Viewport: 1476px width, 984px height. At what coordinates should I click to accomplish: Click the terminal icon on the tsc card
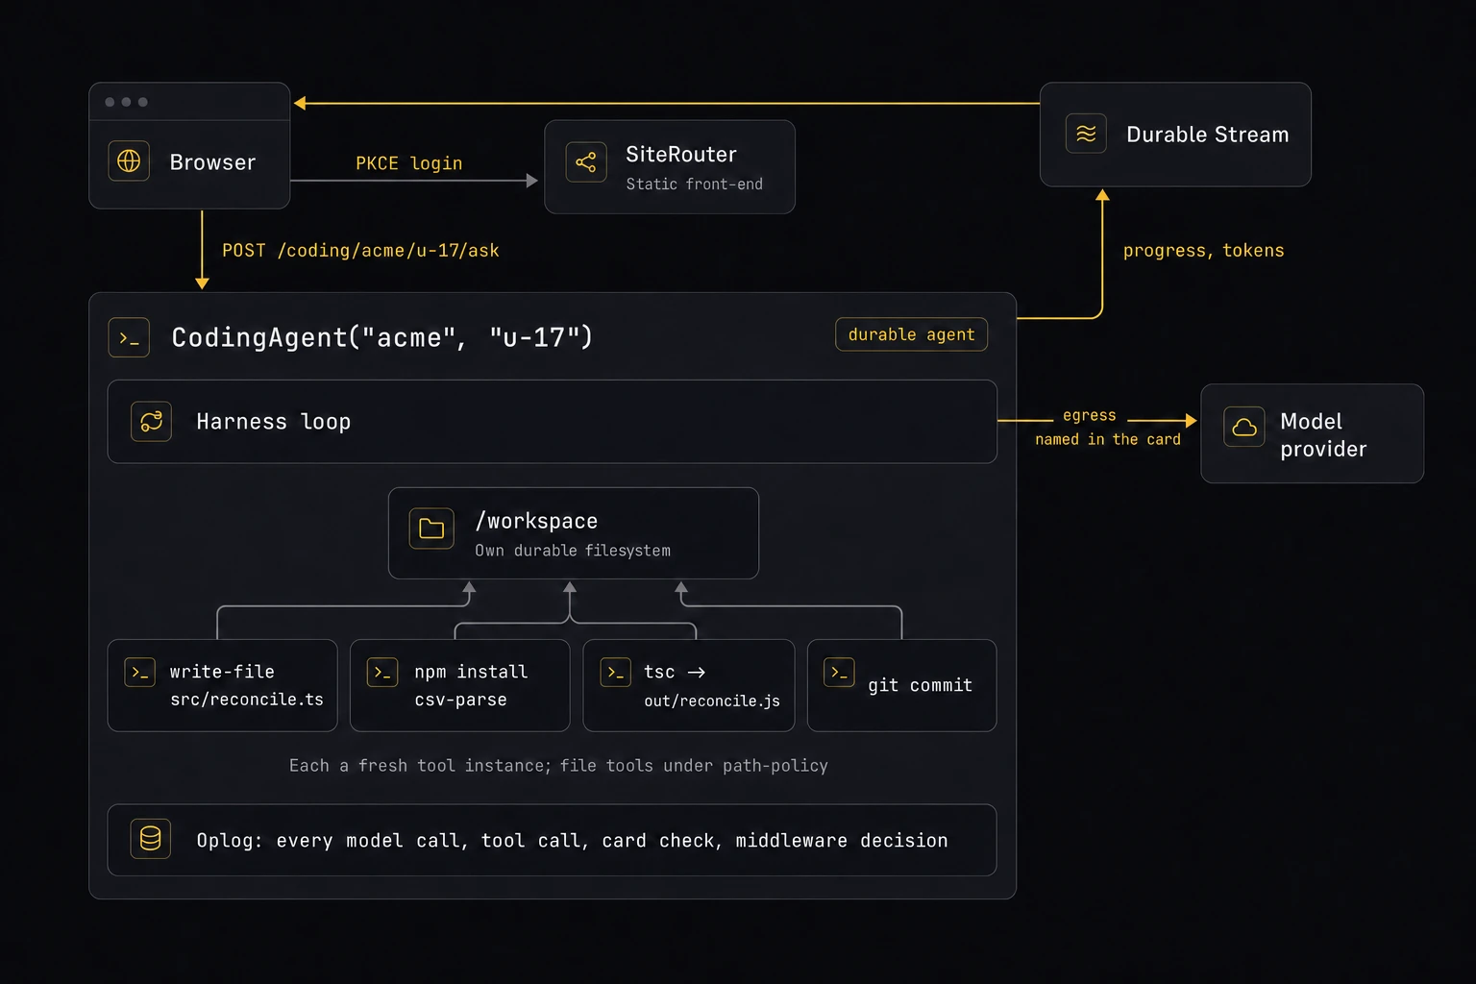coord(615,672)
